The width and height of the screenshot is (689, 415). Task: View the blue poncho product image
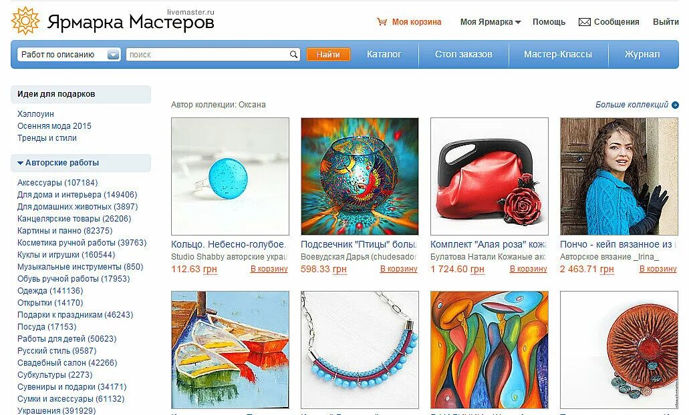[619, 176]
